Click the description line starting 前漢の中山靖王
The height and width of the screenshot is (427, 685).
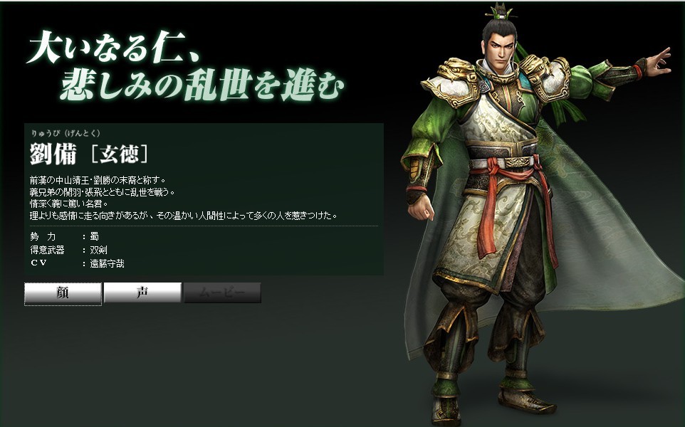point(98,180)
